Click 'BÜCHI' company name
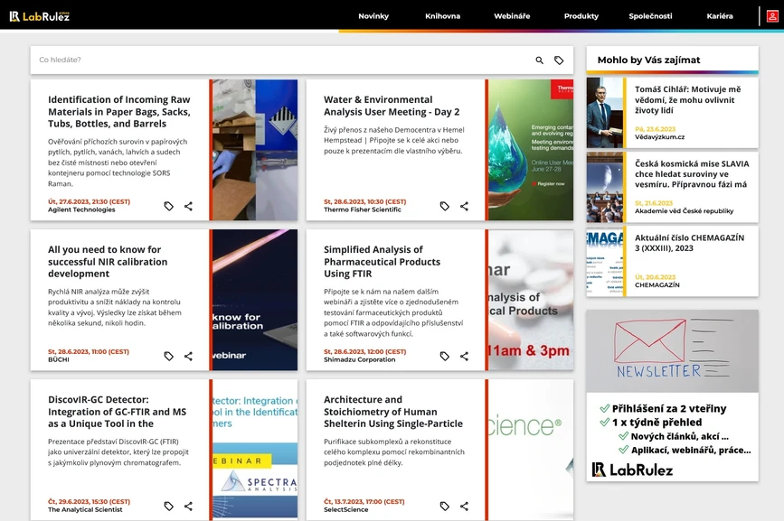This screenshot has height=521, width=784. [59, 359]
